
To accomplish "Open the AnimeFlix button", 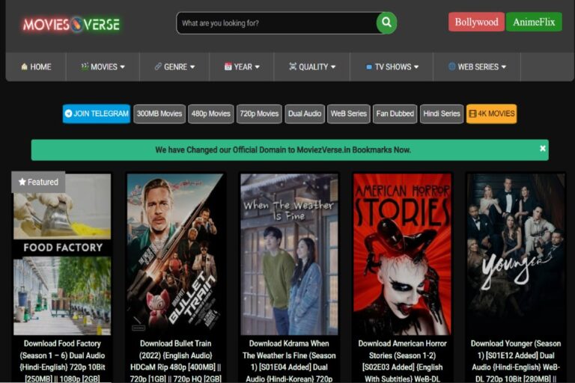I will coord(534,22).
